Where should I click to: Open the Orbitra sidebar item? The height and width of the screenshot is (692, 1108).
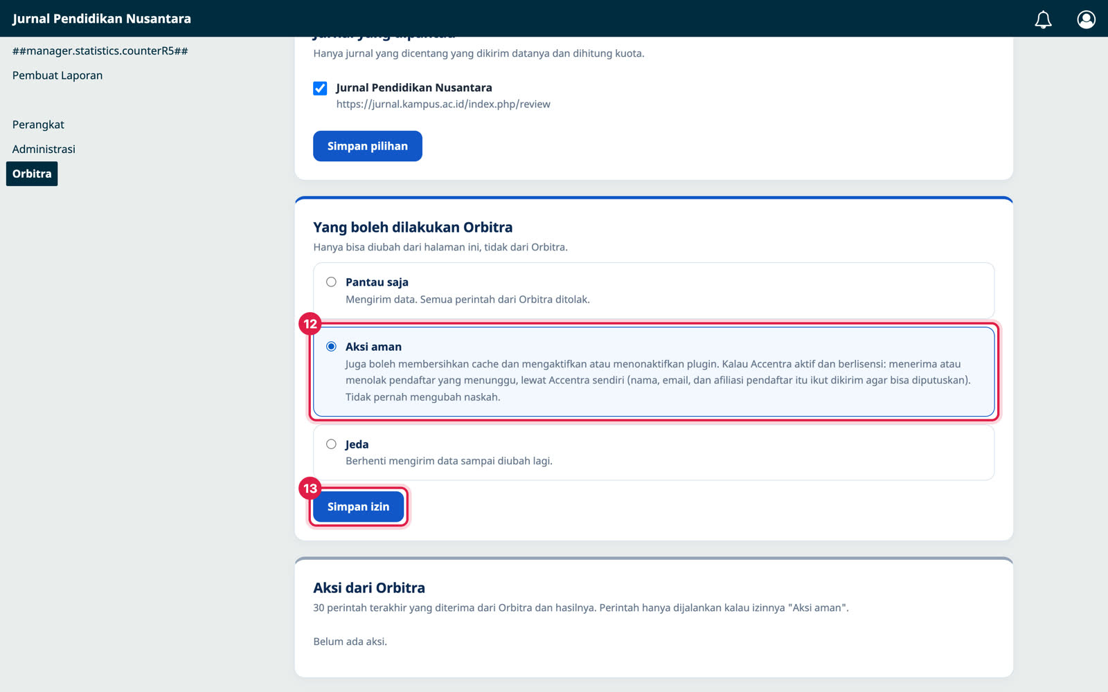click(32, 174)
